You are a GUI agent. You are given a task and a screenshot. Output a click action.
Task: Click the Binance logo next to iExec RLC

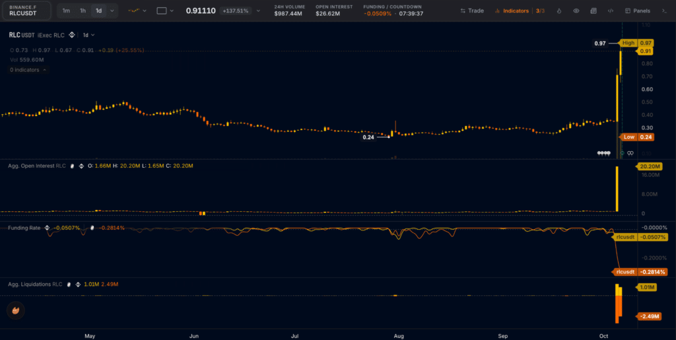pos(72,35)
